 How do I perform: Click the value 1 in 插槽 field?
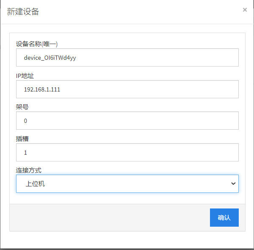coord(25,152)
